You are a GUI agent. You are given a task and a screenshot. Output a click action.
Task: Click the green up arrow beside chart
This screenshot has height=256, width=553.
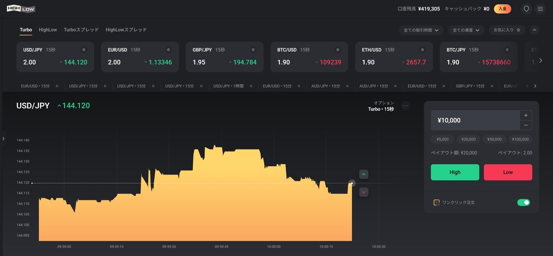(364, 175)
